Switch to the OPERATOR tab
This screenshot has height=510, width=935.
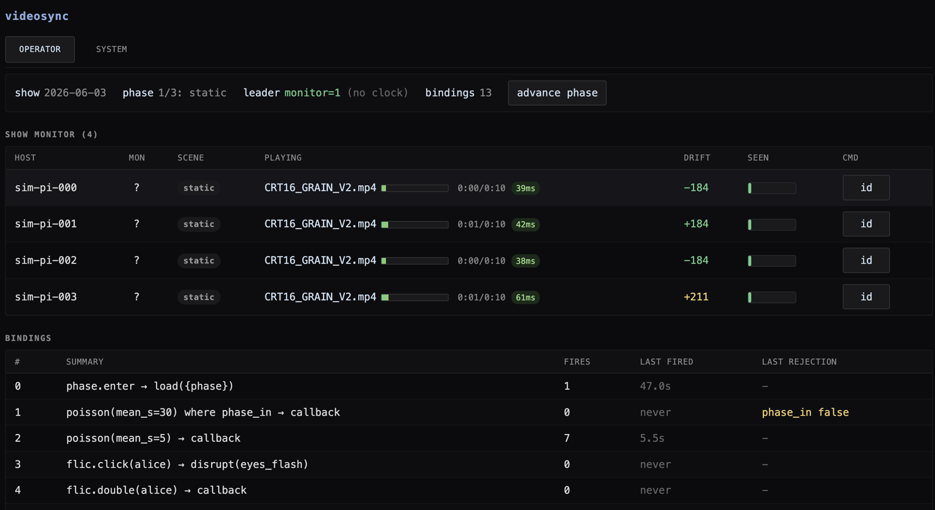[40, 49]
